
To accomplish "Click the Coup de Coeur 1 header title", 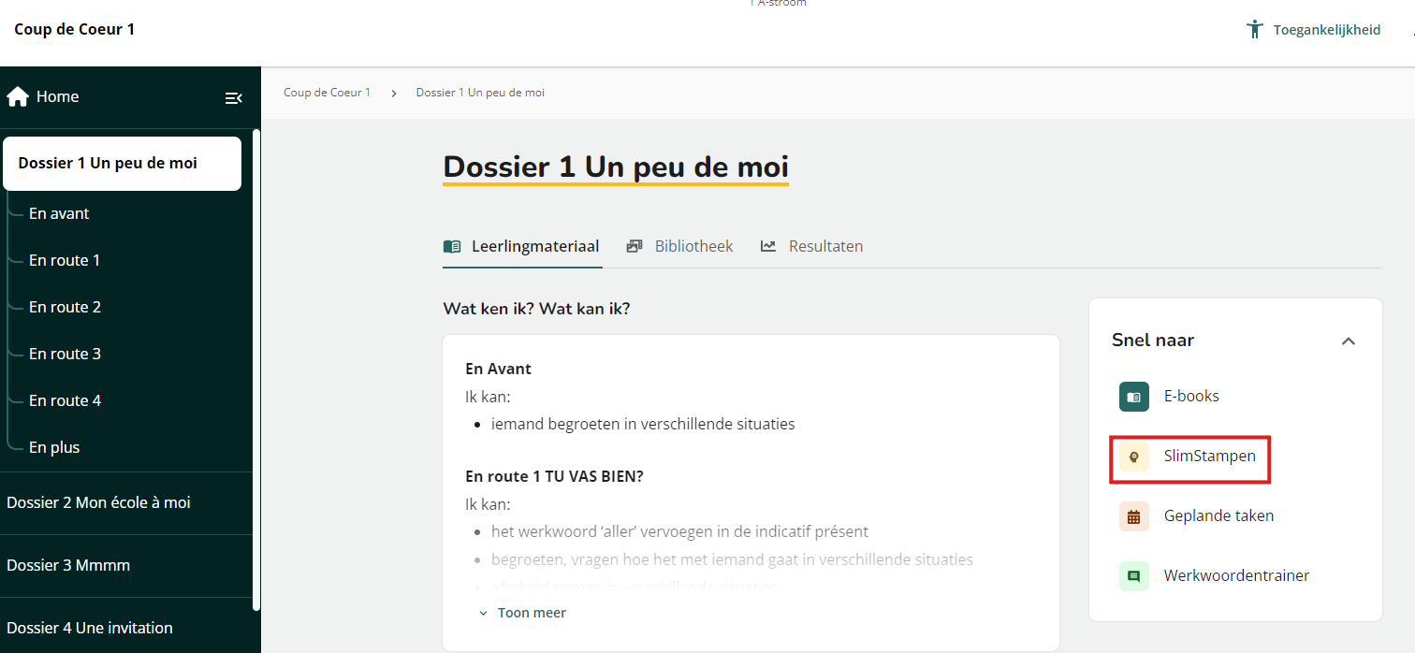I will coord(75,30).
